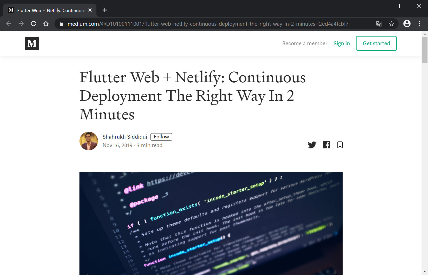
Task: Share article on Twitter
Action: pyautogui.click(x=312, y=145)
